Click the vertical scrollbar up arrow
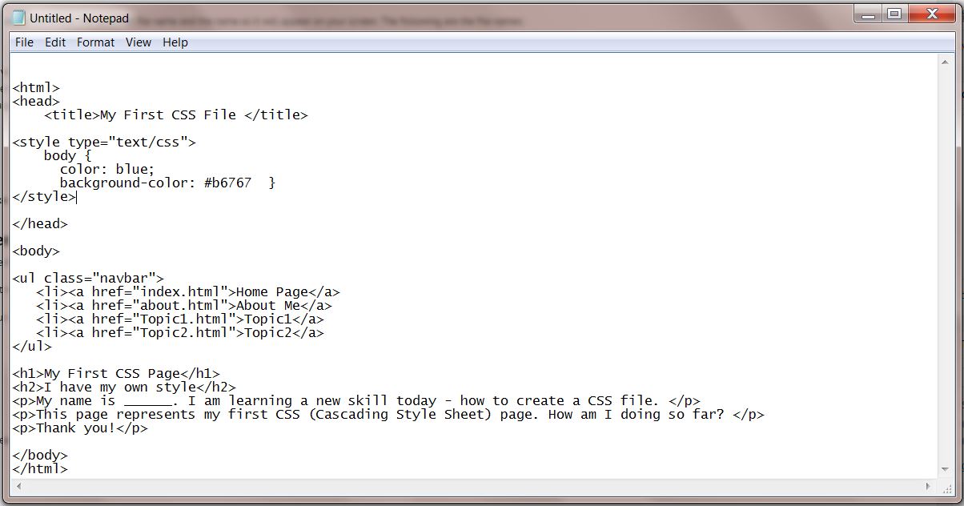964x506 pixels. click(945, 64)
